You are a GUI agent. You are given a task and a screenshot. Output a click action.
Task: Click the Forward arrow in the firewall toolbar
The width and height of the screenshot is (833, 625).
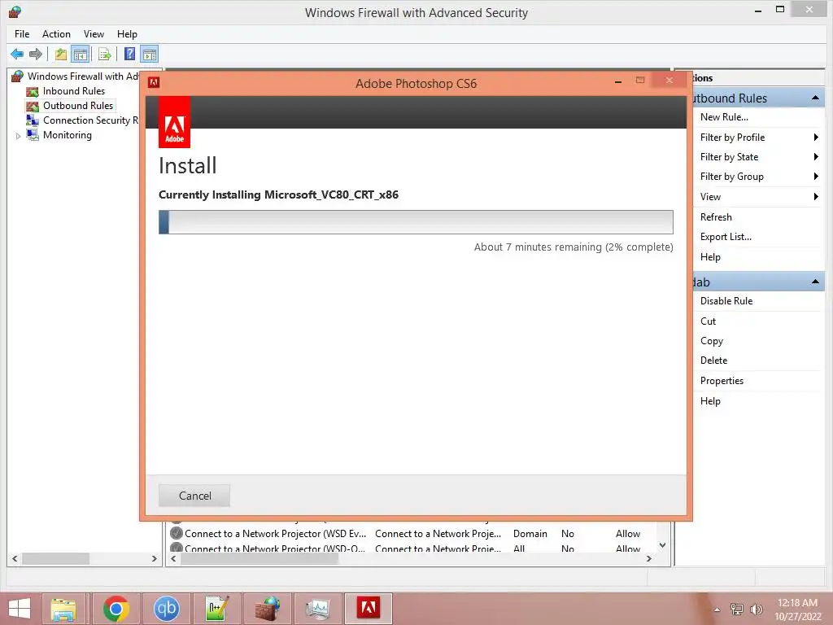[x=36, y=55]
